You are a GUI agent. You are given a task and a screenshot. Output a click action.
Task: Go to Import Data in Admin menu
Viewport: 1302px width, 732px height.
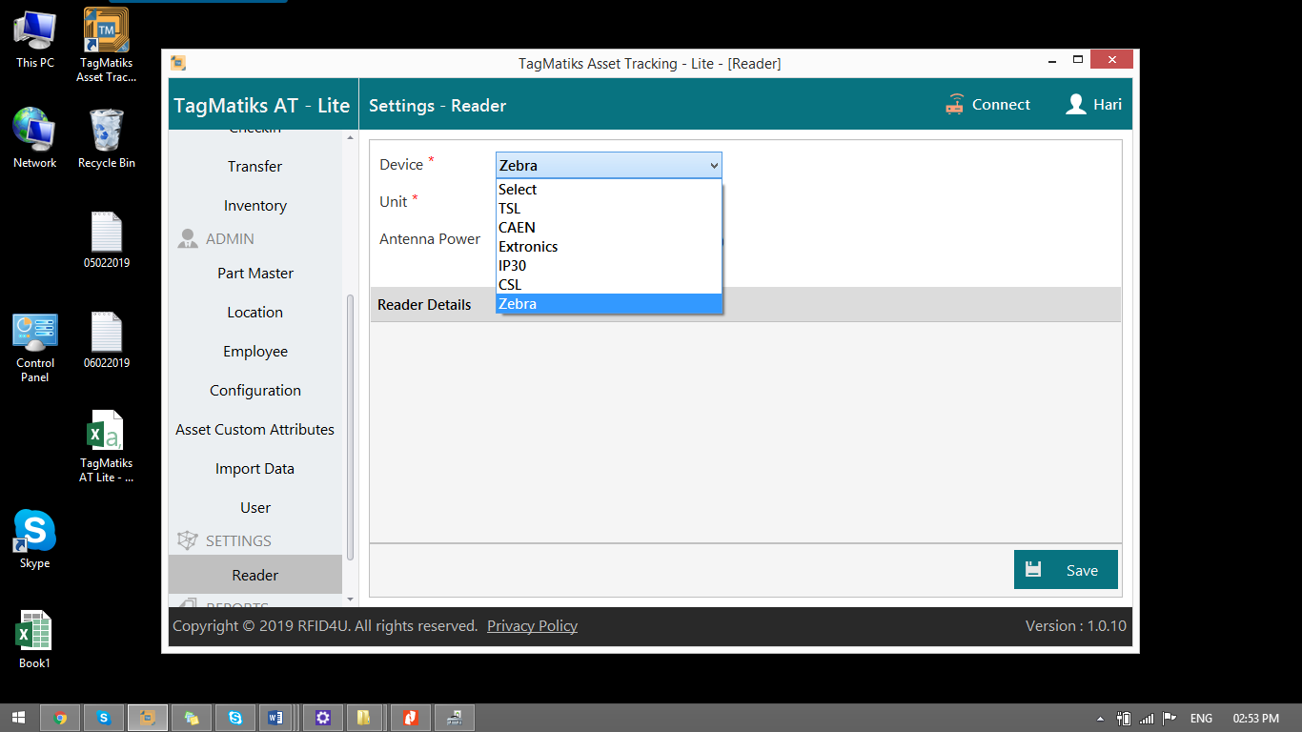click(254, 469)
